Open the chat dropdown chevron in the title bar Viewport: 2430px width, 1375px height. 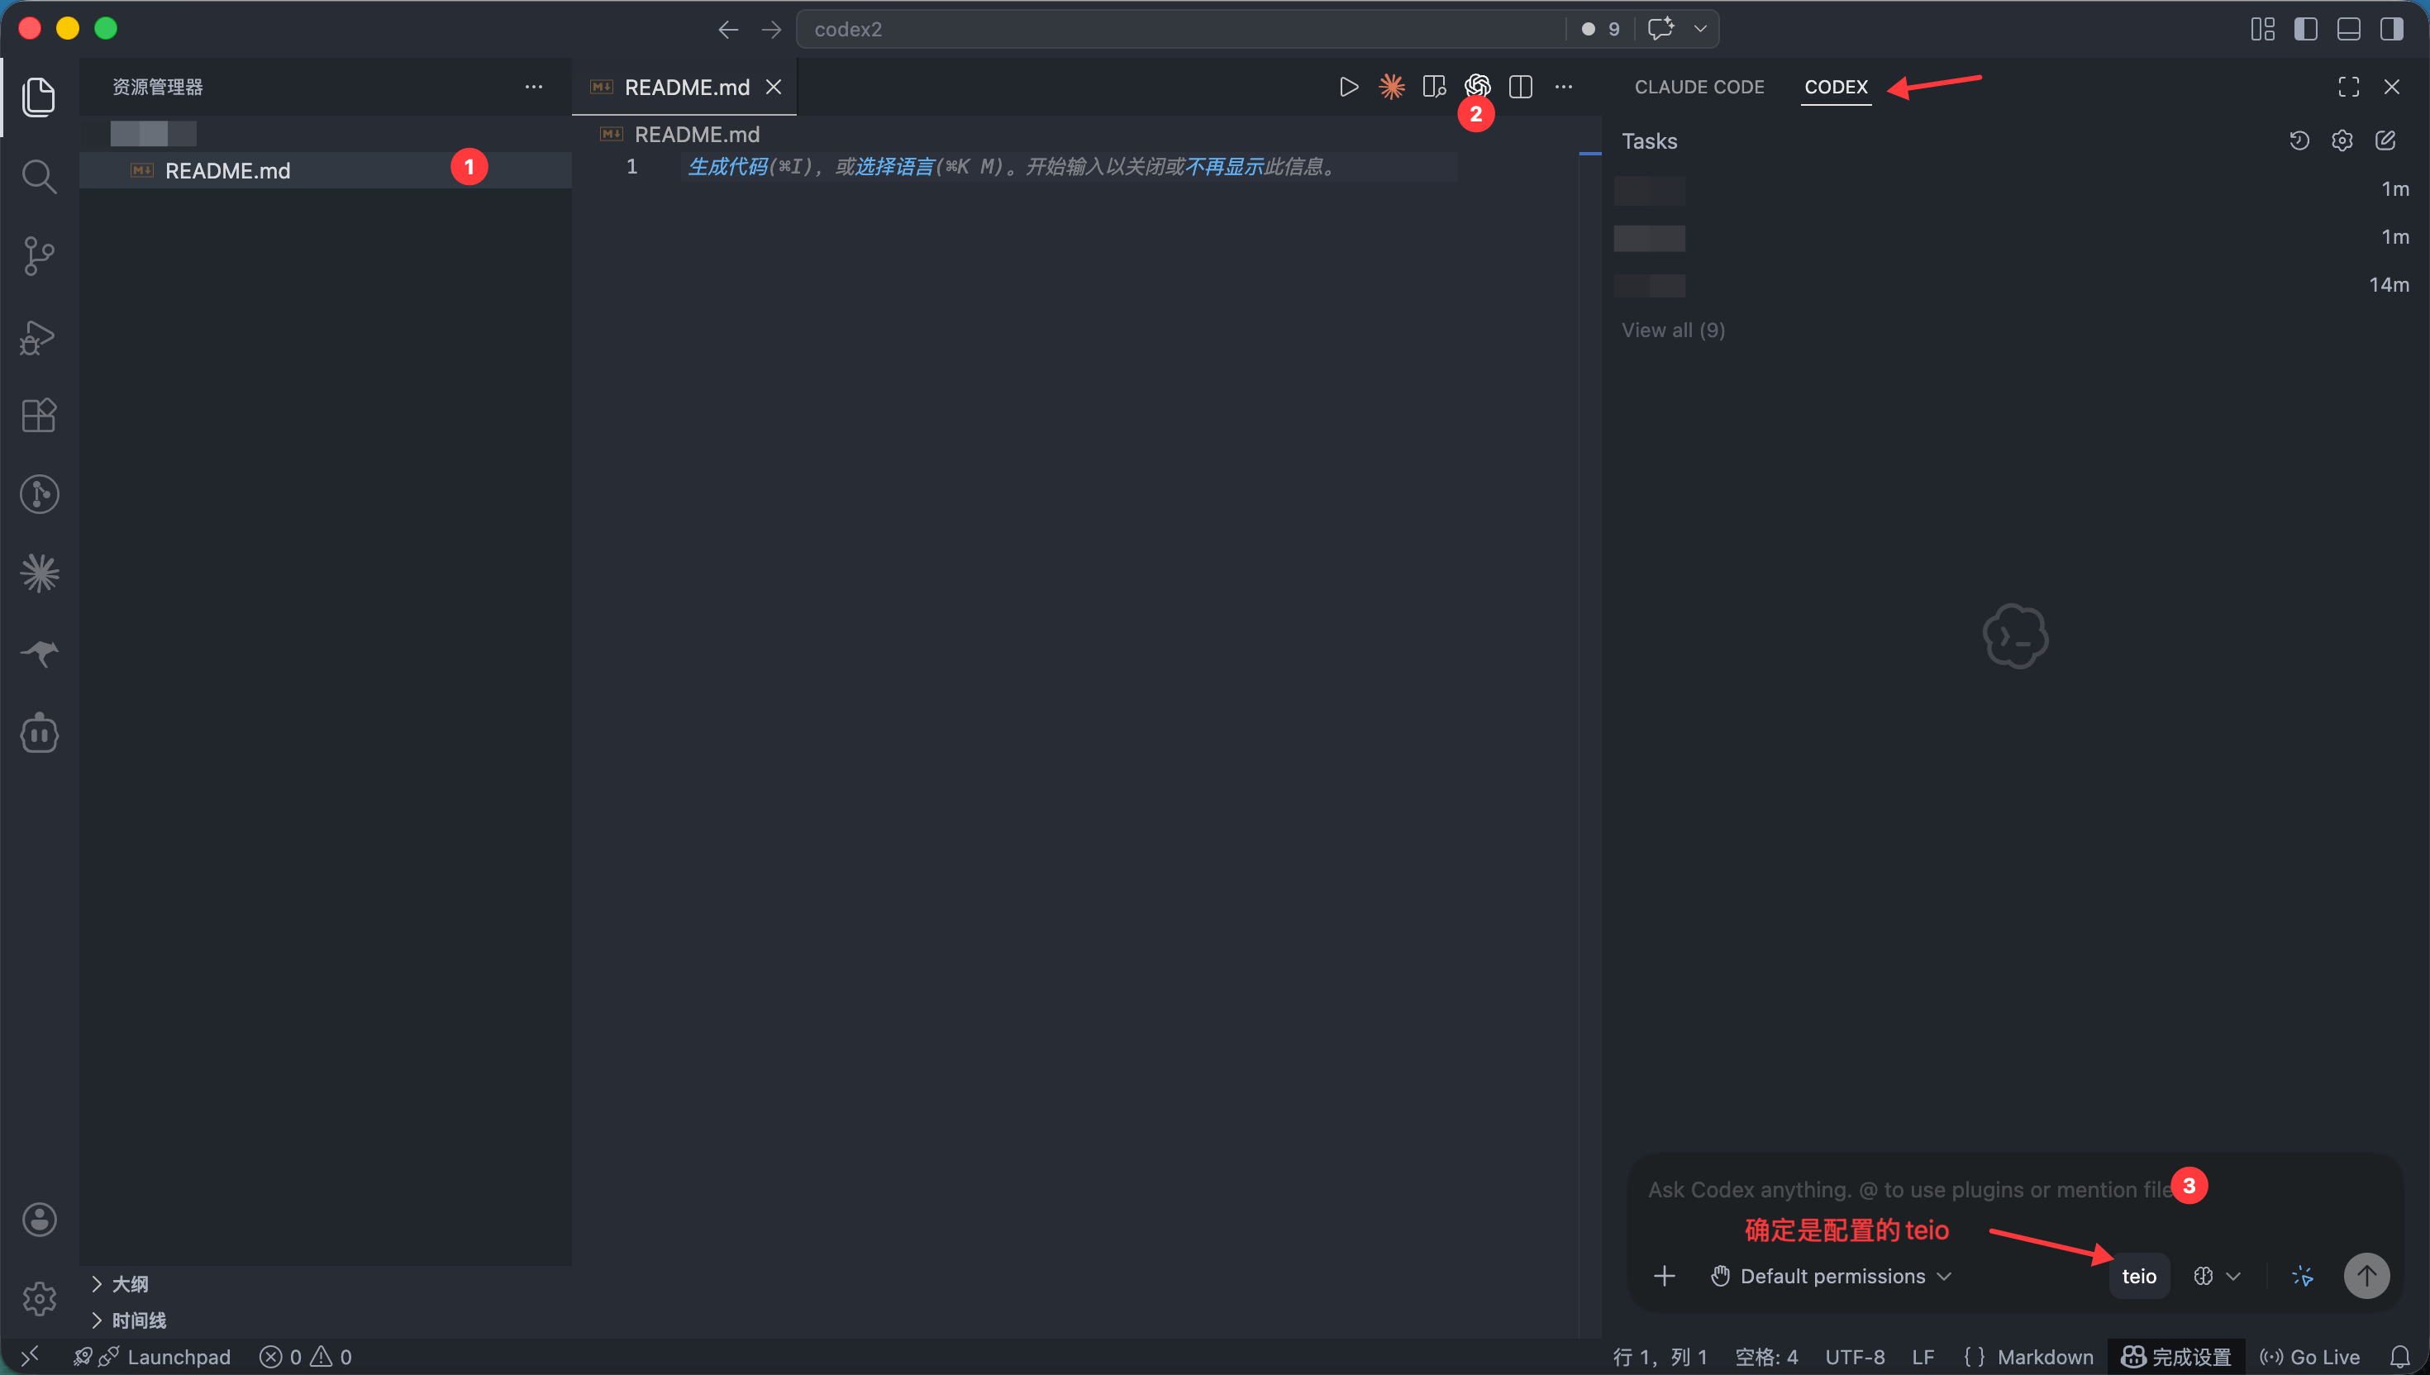[1700, 29]
